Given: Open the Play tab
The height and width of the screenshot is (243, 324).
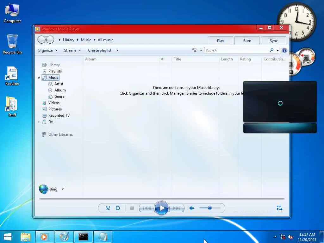Looking at the screenshot, I should click(x=221, y=41).
